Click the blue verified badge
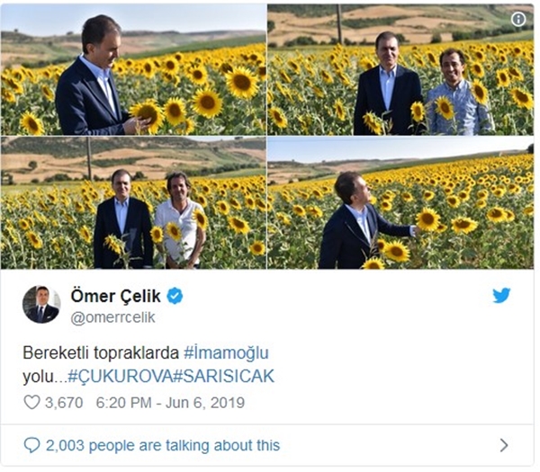 (x=175, y=296)
